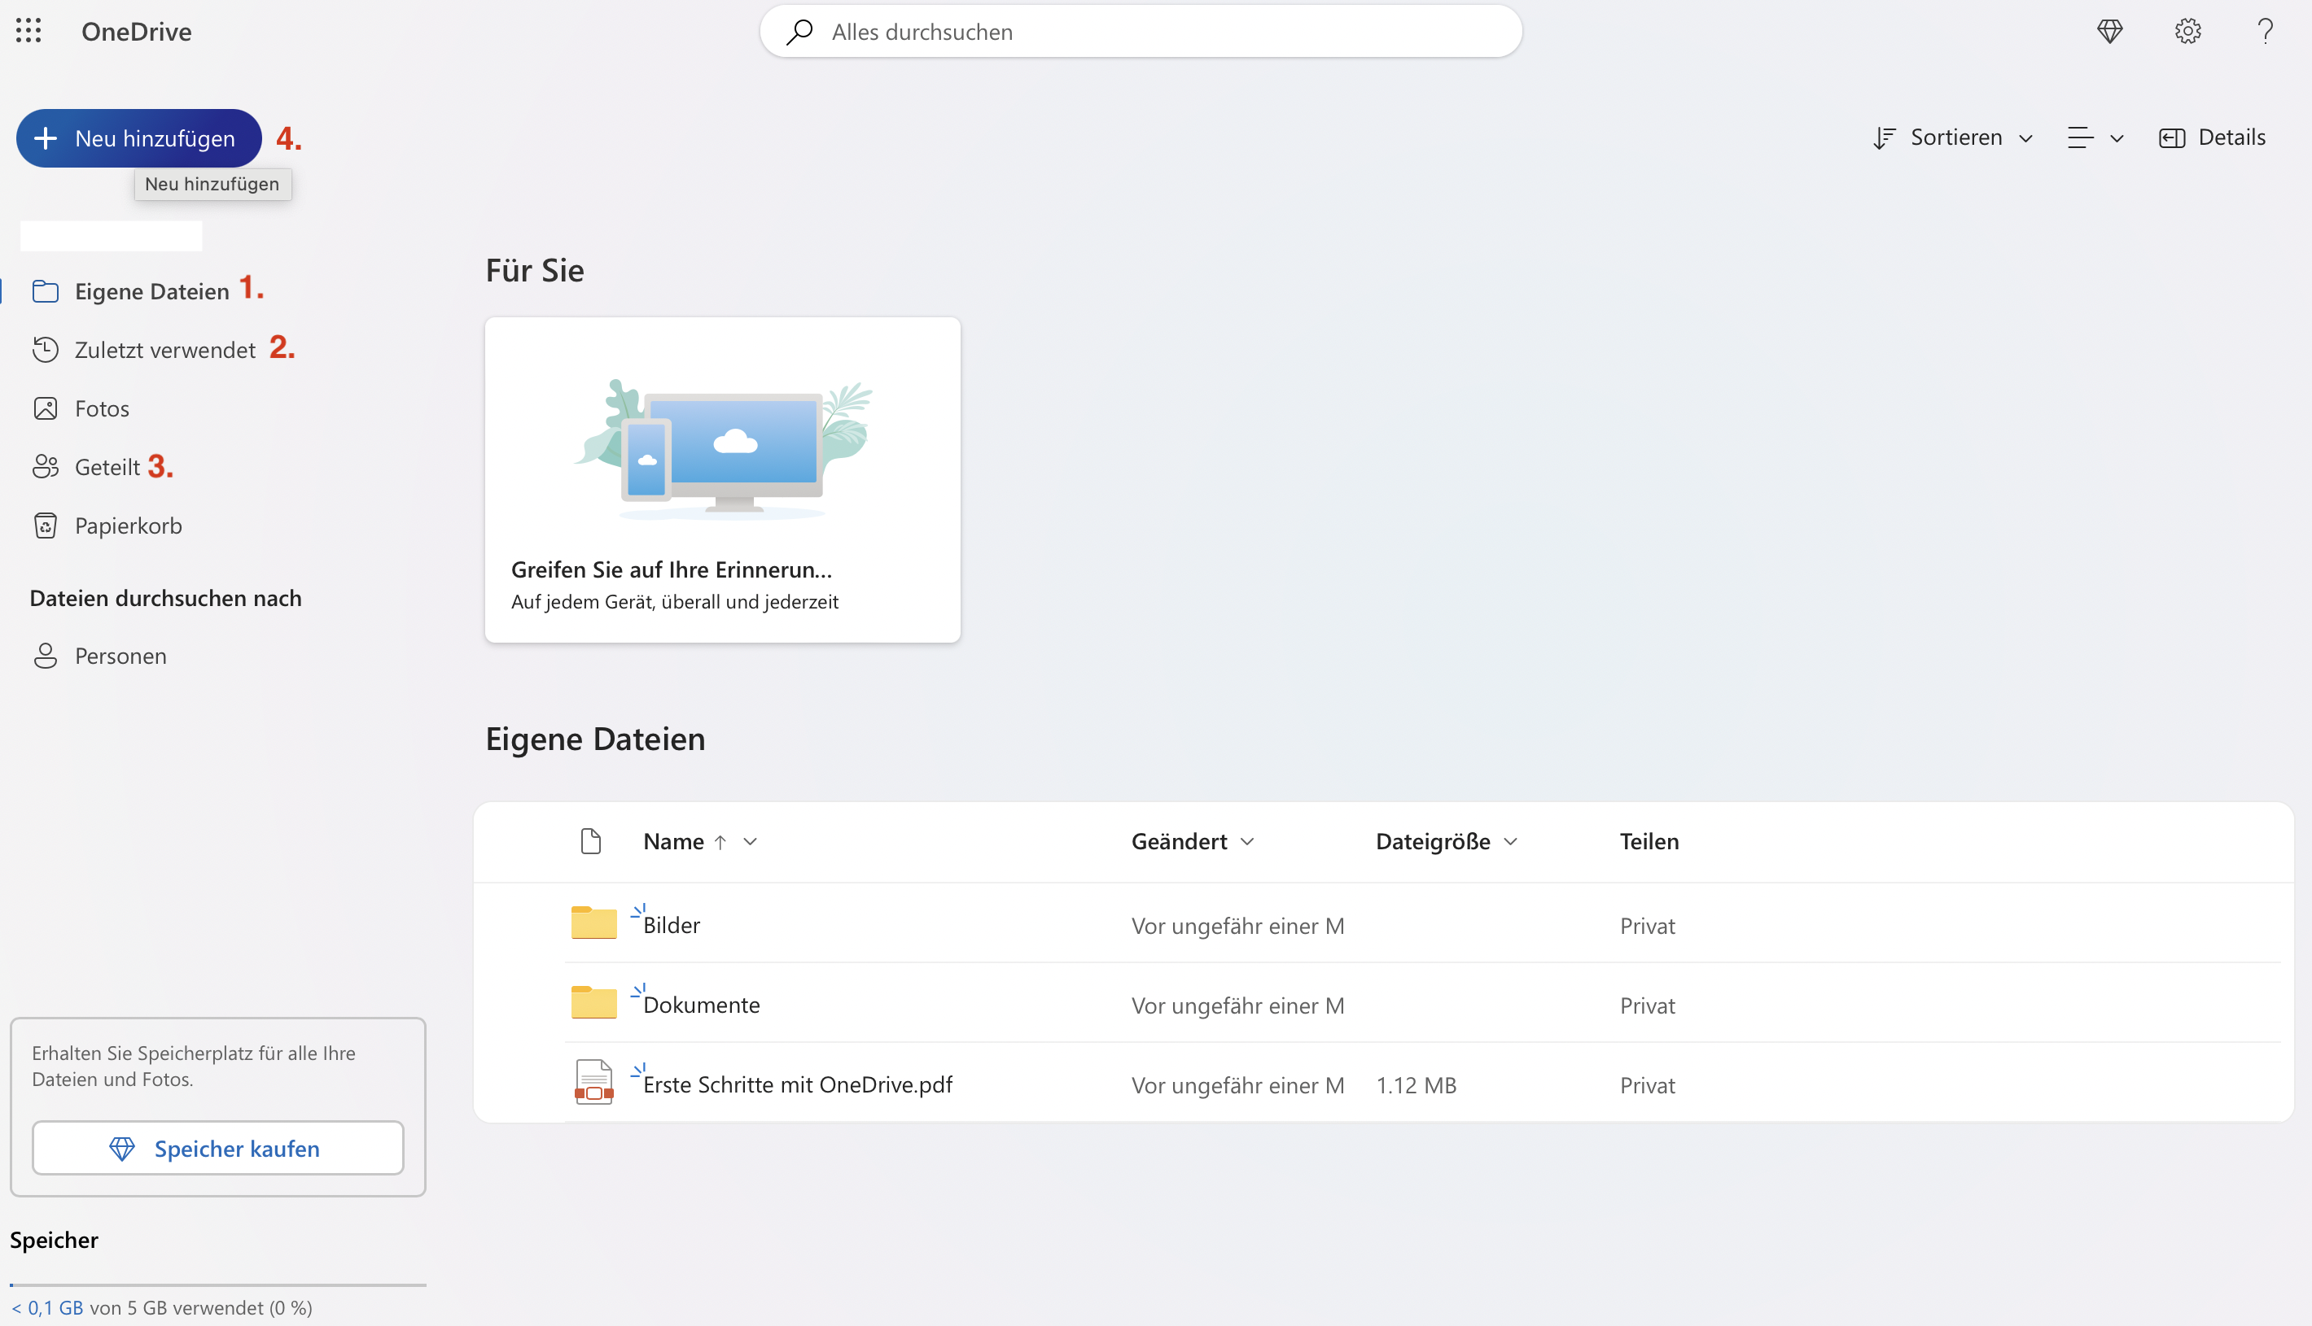Viewport: 2312px width, 1326px height.
Task: Click the premium diamond icon in header
Action: coord(2109,31)
